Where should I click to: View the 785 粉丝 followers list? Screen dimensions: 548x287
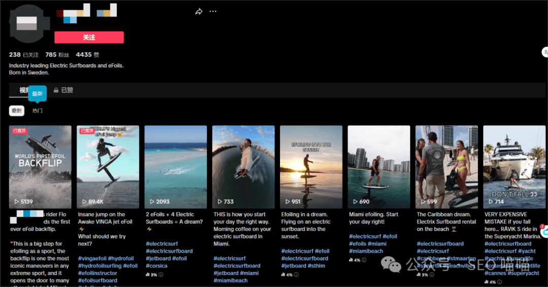tap(57, 55)
